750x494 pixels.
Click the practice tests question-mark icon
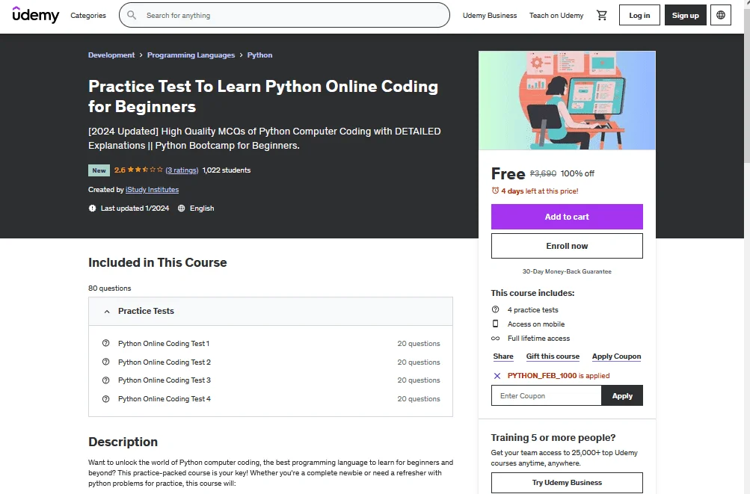pos(496,309)
